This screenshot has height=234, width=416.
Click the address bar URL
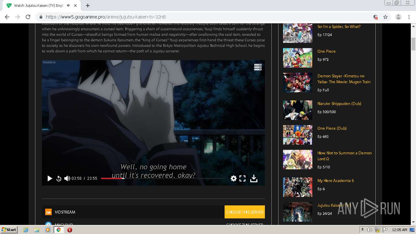pos(106,17)
